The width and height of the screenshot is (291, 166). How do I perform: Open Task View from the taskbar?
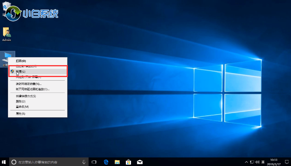(94, 162)
